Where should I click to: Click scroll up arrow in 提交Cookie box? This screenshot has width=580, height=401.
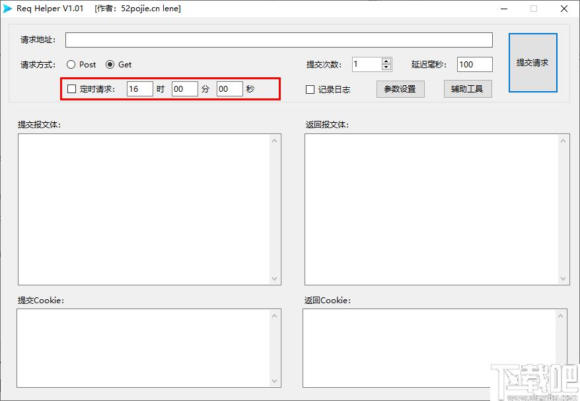(274, 316)
